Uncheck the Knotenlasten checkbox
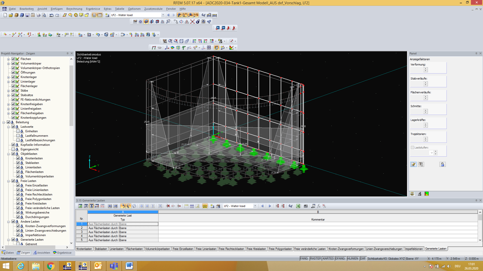This screenshot has width=483, height=271. (x=18, y=158)
